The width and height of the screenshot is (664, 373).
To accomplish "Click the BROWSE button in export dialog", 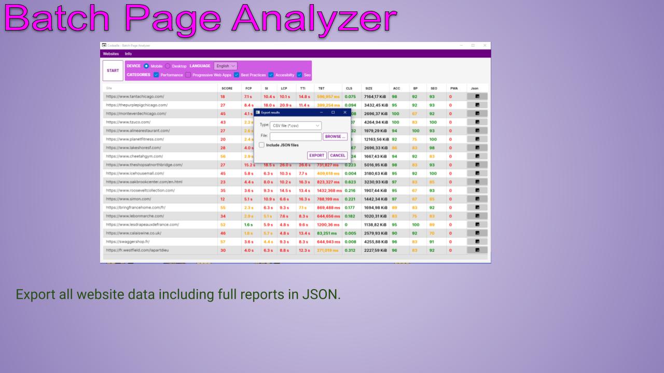I will pyautogui.click(x=335, y=137).
